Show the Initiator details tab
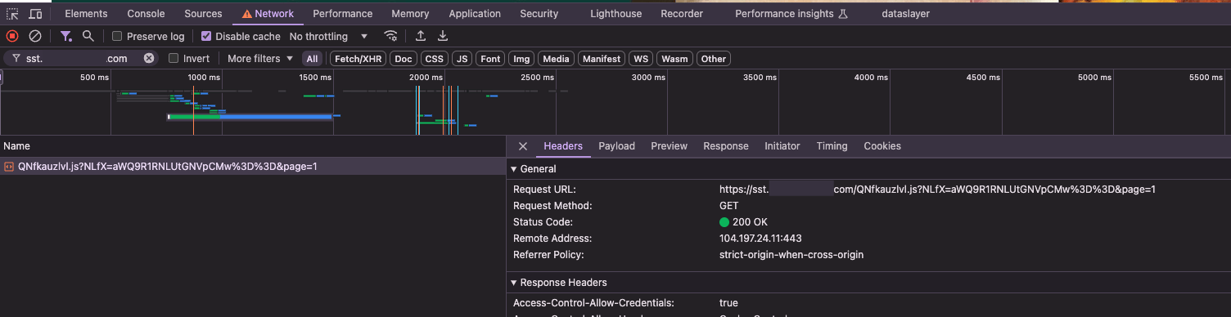The height and width of the screenshot is (317, 1231). tap(782, 146)
